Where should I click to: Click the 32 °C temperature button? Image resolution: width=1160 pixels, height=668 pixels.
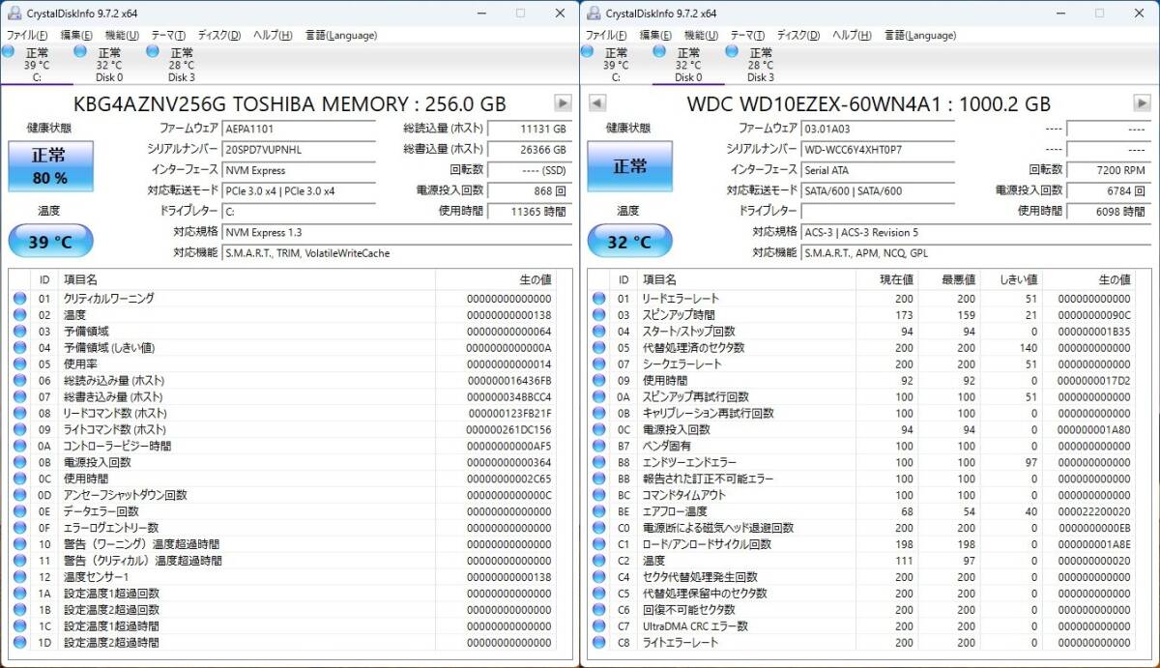pos(630,242)
